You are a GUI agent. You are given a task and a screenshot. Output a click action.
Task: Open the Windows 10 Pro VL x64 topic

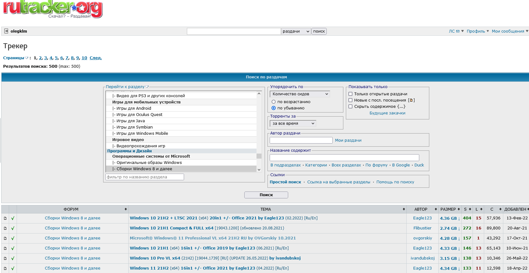215,258
